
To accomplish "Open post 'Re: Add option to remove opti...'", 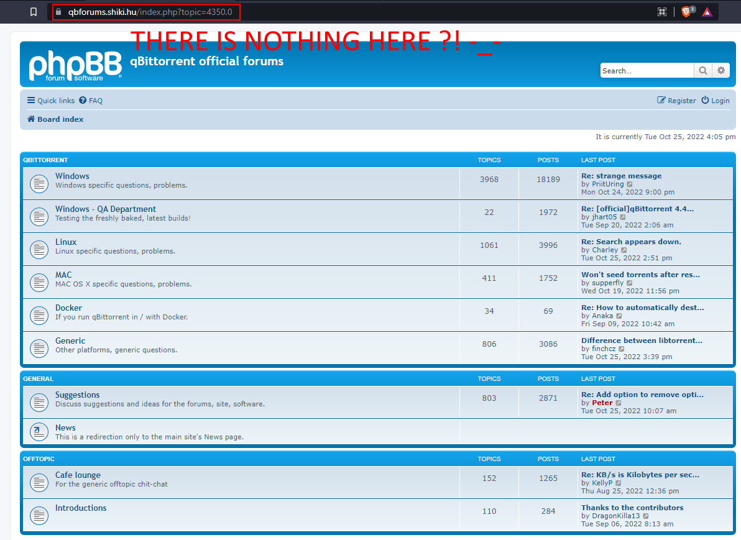I will point(642,395).
